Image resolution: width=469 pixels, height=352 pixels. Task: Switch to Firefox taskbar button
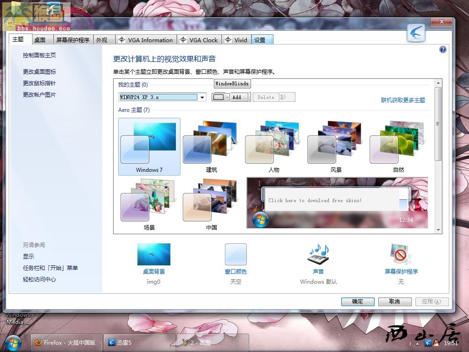click(x=66, y=342)
